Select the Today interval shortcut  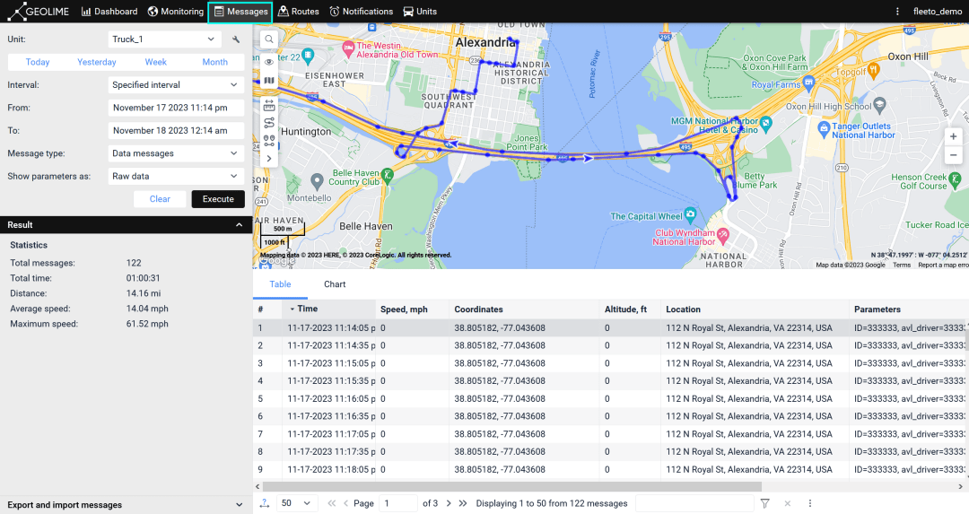pyautogui.click(x=38, y=62)
